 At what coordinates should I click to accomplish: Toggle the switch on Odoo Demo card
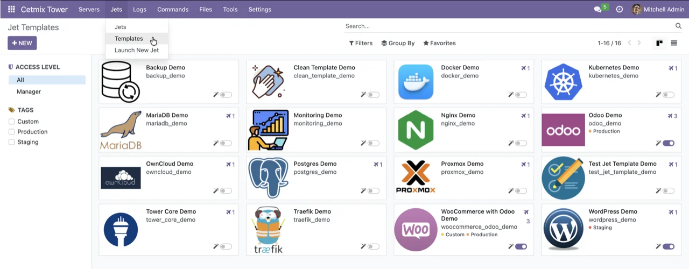click(x=669, y=143)
